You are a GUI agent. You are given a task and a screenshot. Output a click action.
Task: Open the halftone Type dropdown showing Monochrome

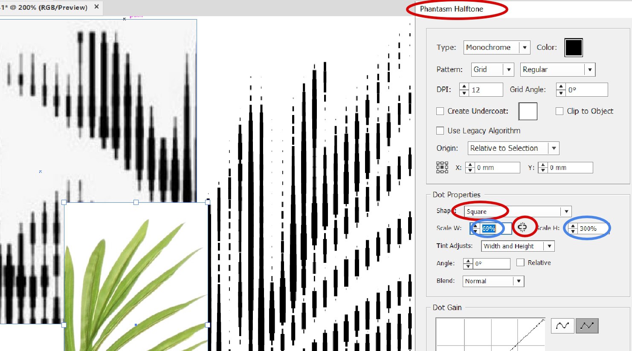(496, 47)
